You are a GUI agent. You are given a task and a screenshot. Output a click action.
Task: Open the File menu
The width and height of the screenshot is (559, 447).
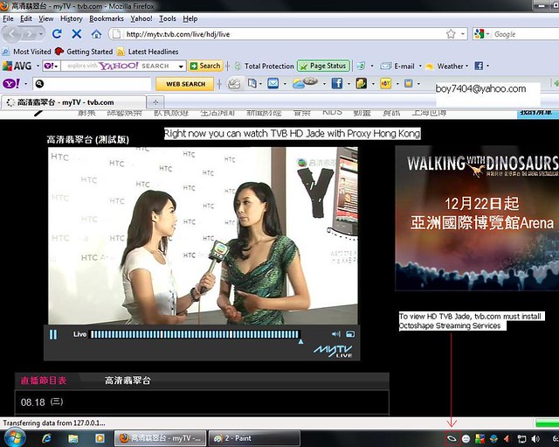pyautogui.click(x=8, y=18)
